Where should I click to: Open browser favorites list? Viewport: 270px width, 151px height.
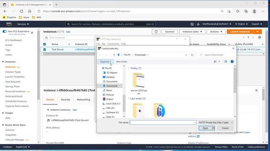(238, 11)
